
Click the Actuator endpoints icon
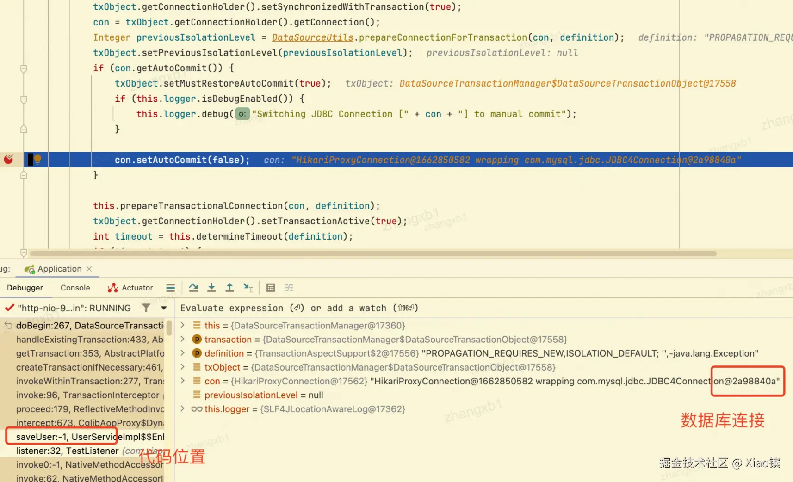112,288
